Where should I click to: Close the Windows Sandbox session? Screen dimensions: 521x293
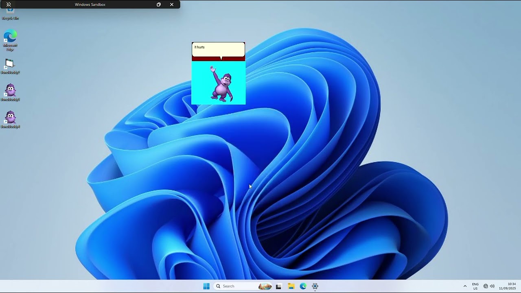point(172,4)
